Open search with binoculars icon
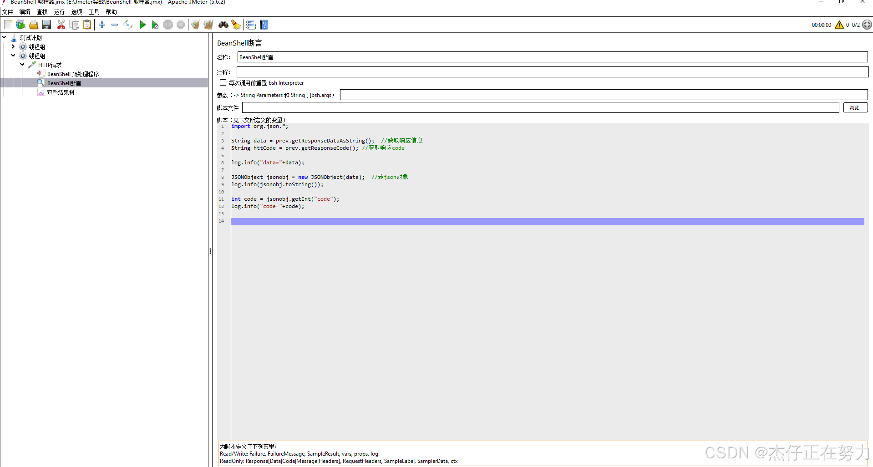 223,25
